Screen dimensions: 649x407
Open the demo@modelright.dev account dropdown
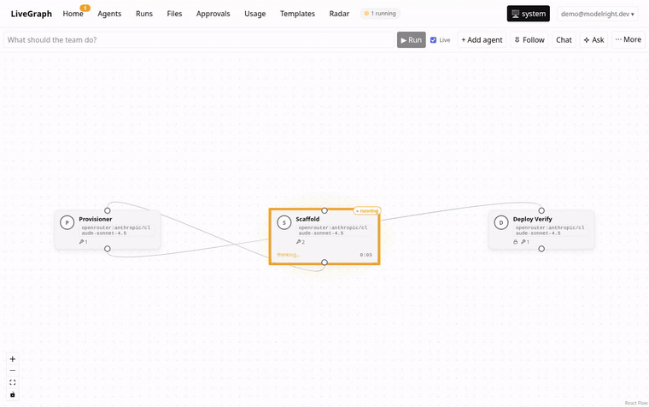tap(597, 14)
